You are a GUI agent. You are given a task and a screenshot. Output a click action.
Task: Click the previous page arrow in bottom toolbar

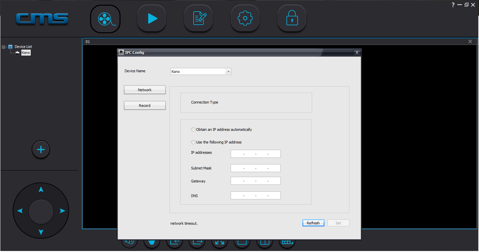click(x=175, y=242)
